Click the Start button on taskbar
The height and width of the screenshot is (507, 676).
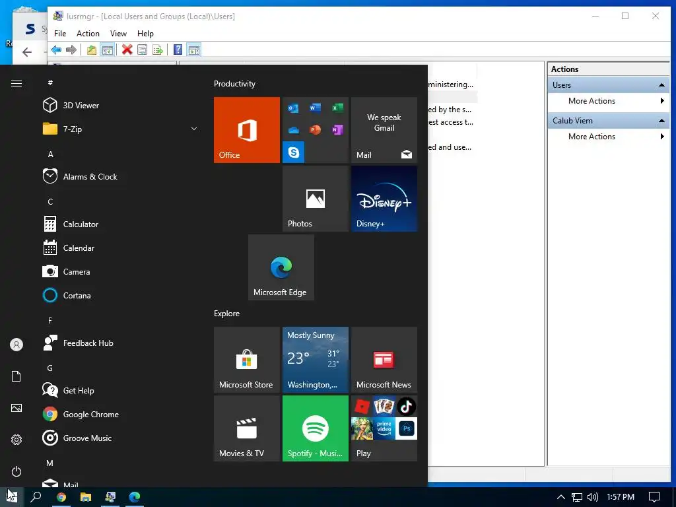(12, 497)
